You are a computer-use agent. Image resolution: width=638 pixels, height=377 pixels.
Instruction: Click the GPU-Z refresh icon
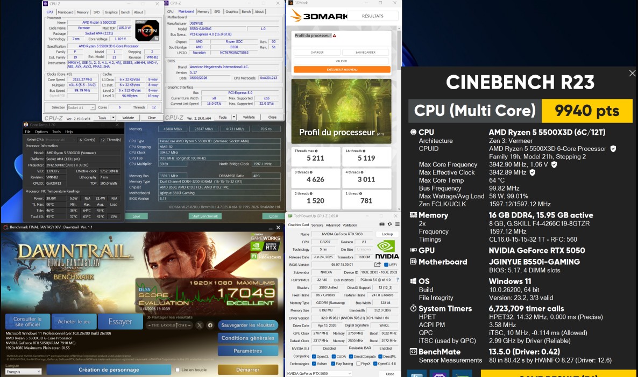[x=390, y=224]
